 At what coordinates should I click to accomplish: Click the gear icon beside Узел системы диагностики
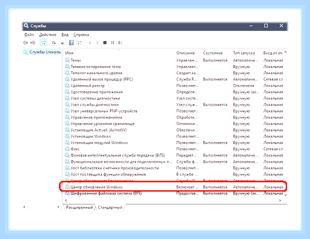coord(67,98)
